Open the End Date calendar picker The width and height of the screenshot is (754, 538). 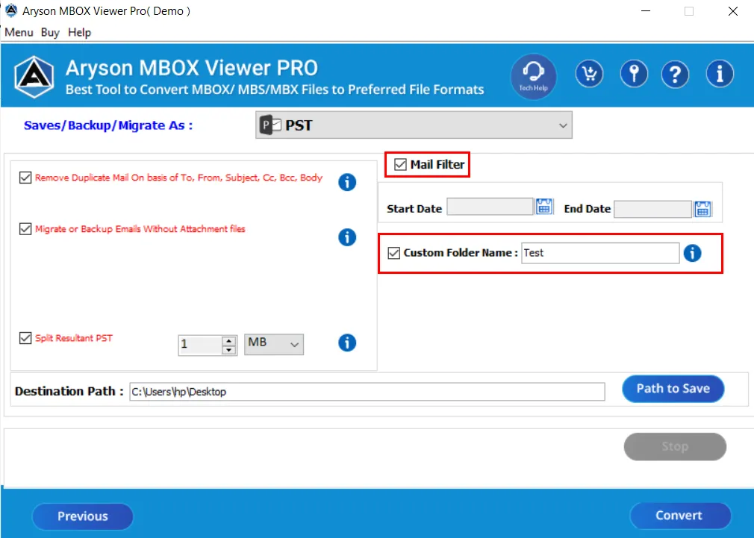[702, 209]
